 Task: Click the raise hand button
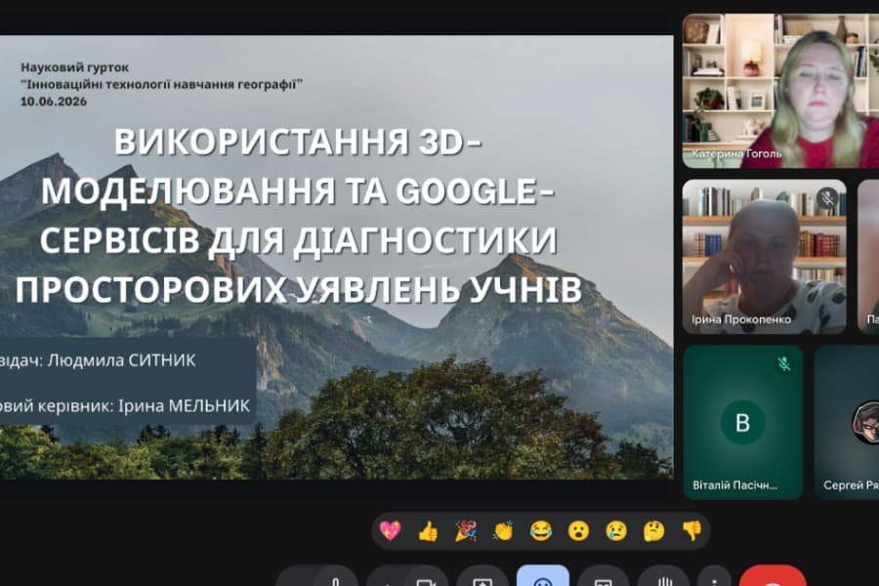tap(663, 576)
